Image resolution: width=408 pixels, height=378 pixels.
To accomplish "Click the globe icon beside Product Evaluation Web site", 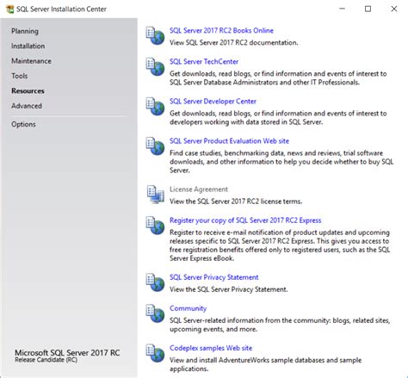I will pyautogui.click(x=155, y=146).
